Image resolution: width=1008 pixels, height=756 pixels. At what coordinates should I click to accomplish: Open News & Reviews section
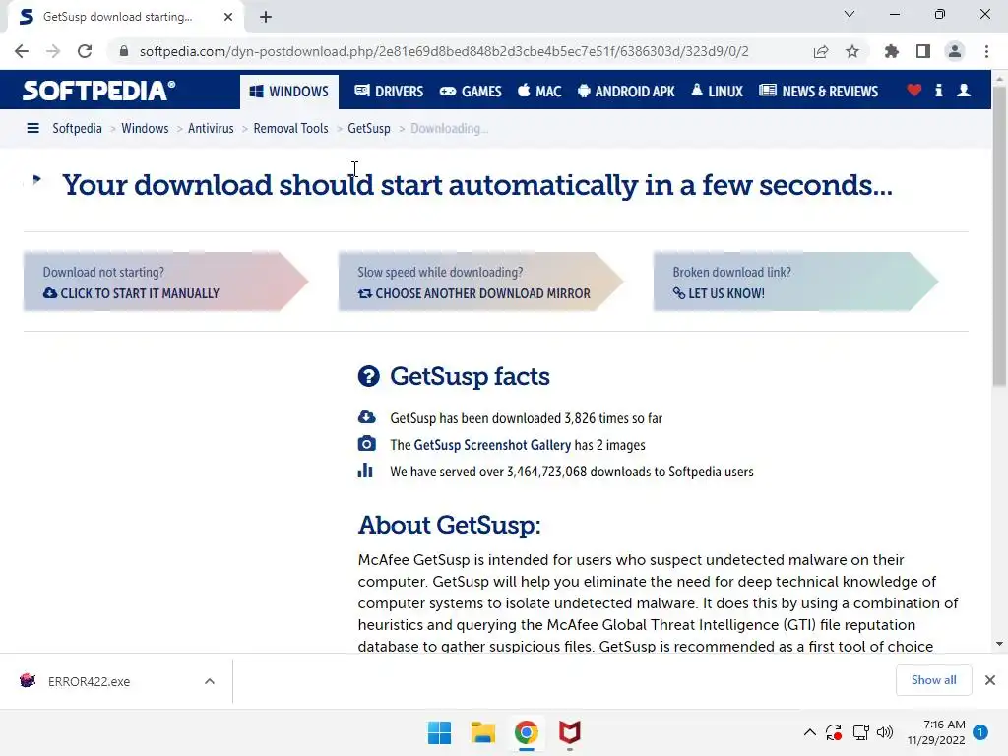(x=818, y=92)
